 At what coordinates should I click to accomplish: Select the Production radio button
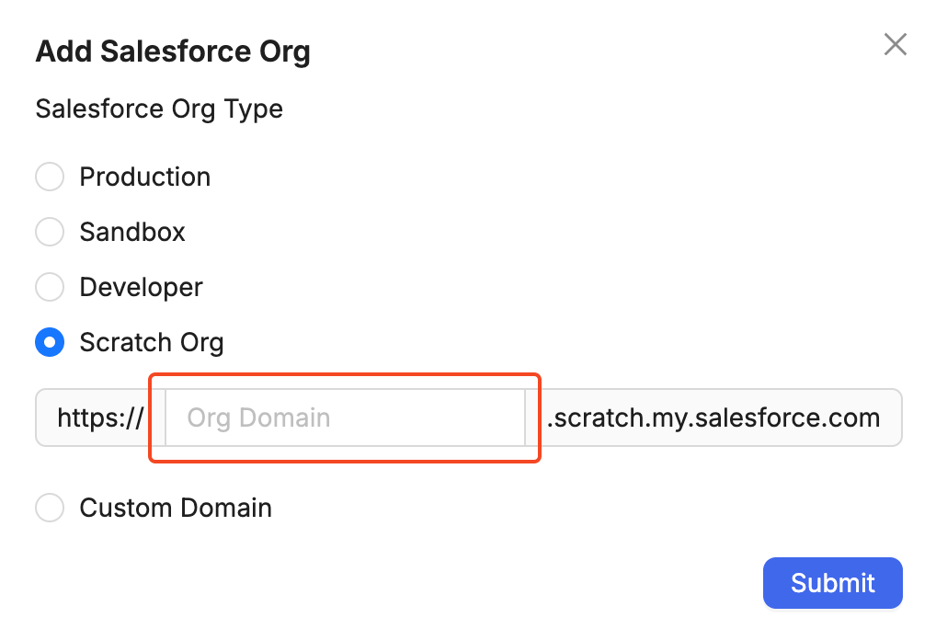pyautogui.click(x=50, y=177)
